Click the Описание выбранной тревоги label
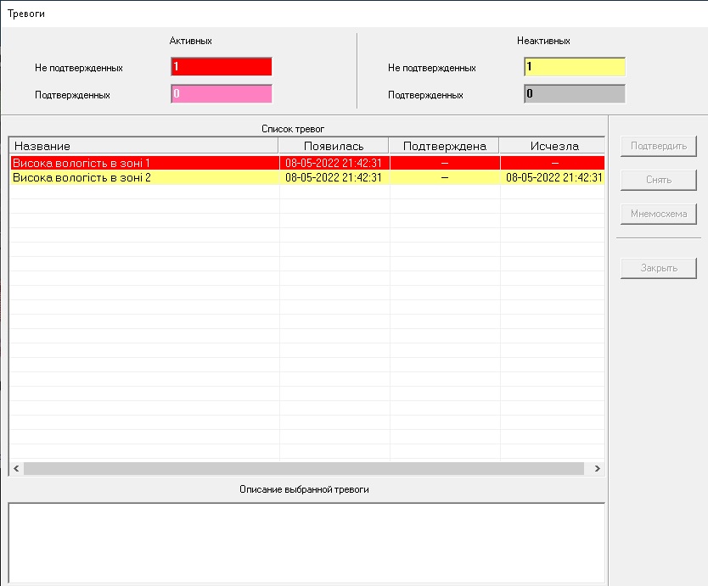The height and width of the screenshot is (586, 708). 304,489
